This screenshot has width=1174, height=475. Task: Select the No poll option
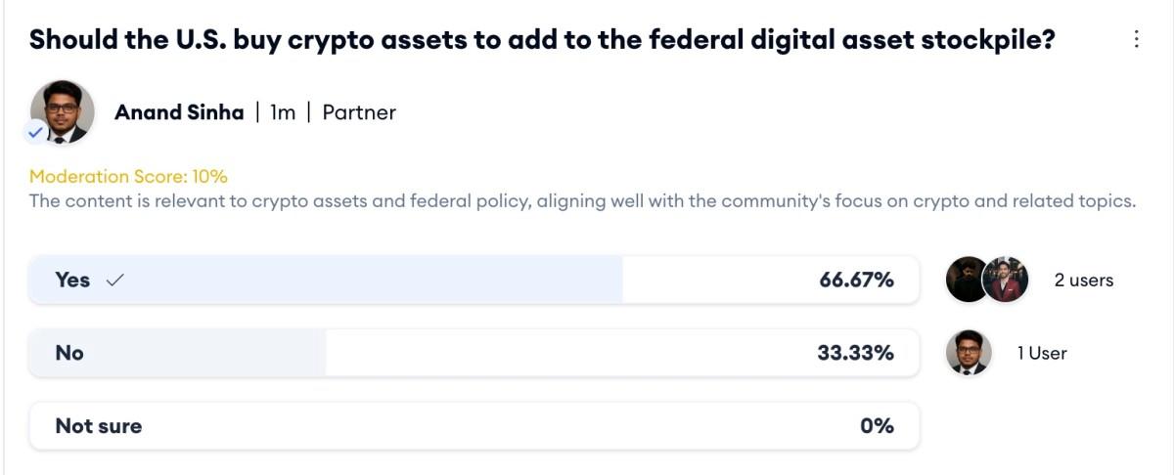point(474,353)
